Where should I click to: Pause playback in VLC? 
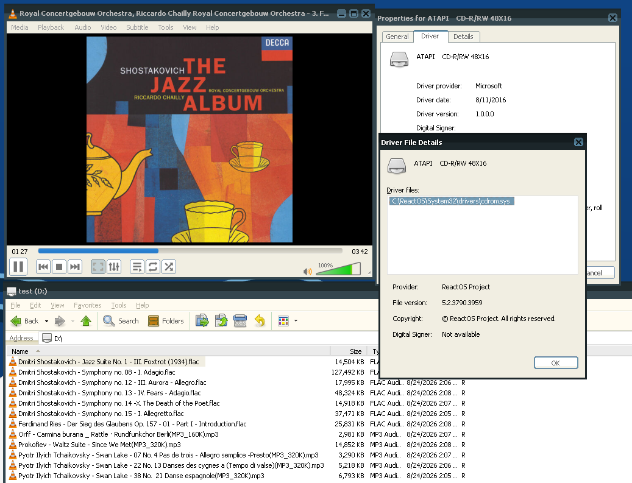18,267
